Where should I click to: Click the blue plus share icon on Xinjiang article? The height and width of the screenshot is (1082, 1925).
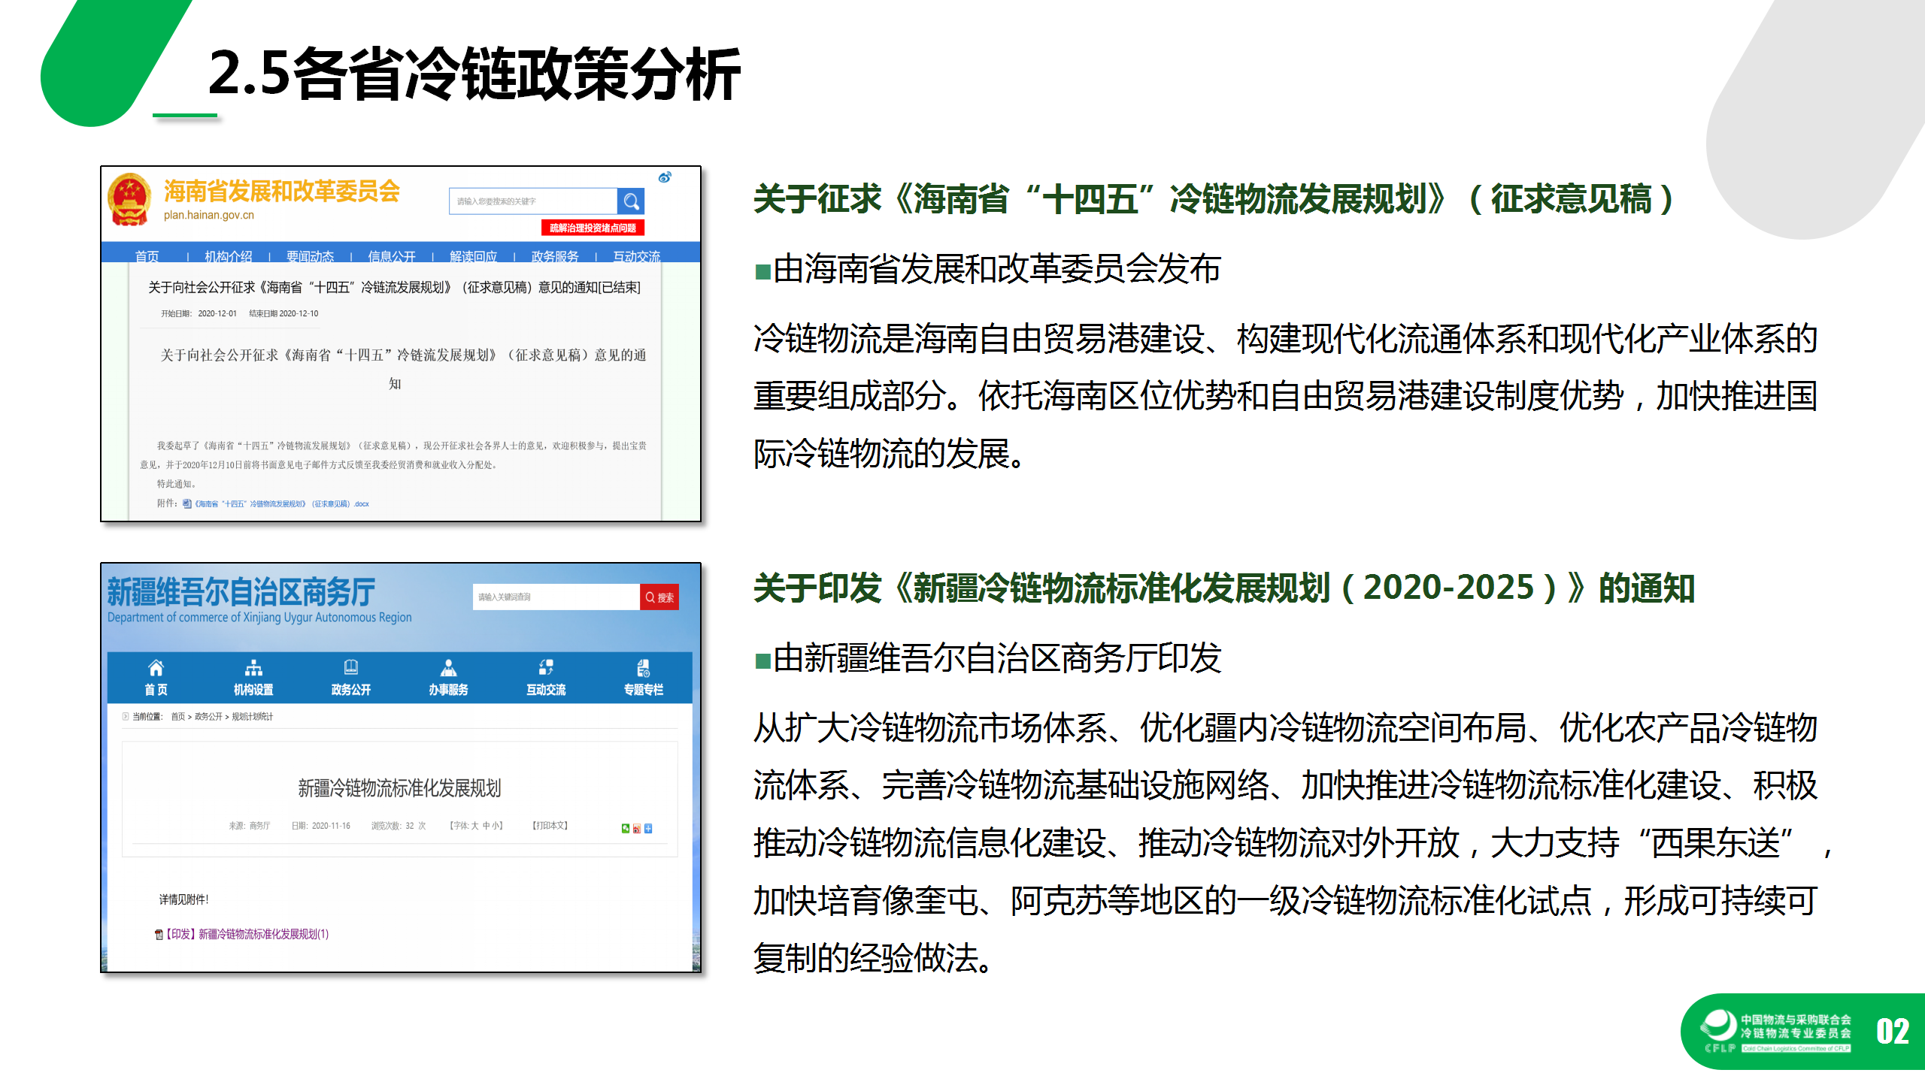(x=650, y=830)
